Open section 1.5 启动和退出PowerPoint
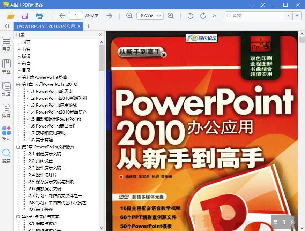The width and height of the screenshot is (305, 231). point(55,119)
